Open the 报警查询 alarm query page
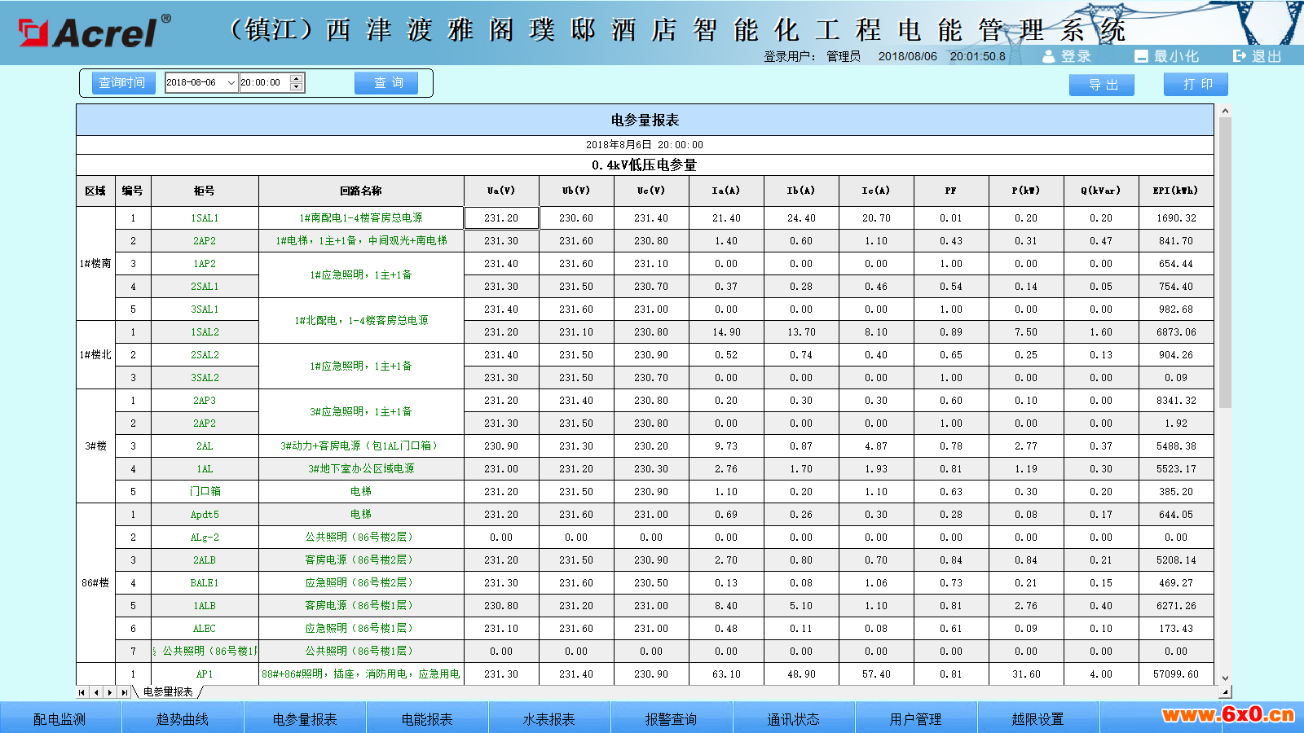 pyautogui.click(x=672, y=719)
